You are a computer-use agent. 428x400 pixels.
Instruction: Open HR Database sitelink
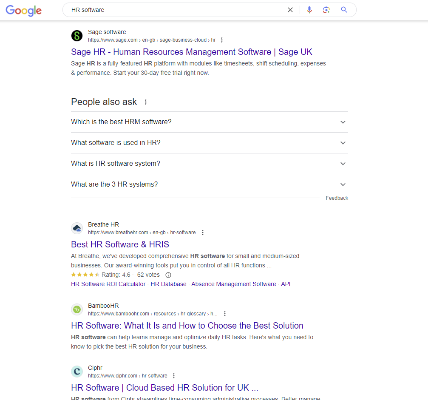168,284
